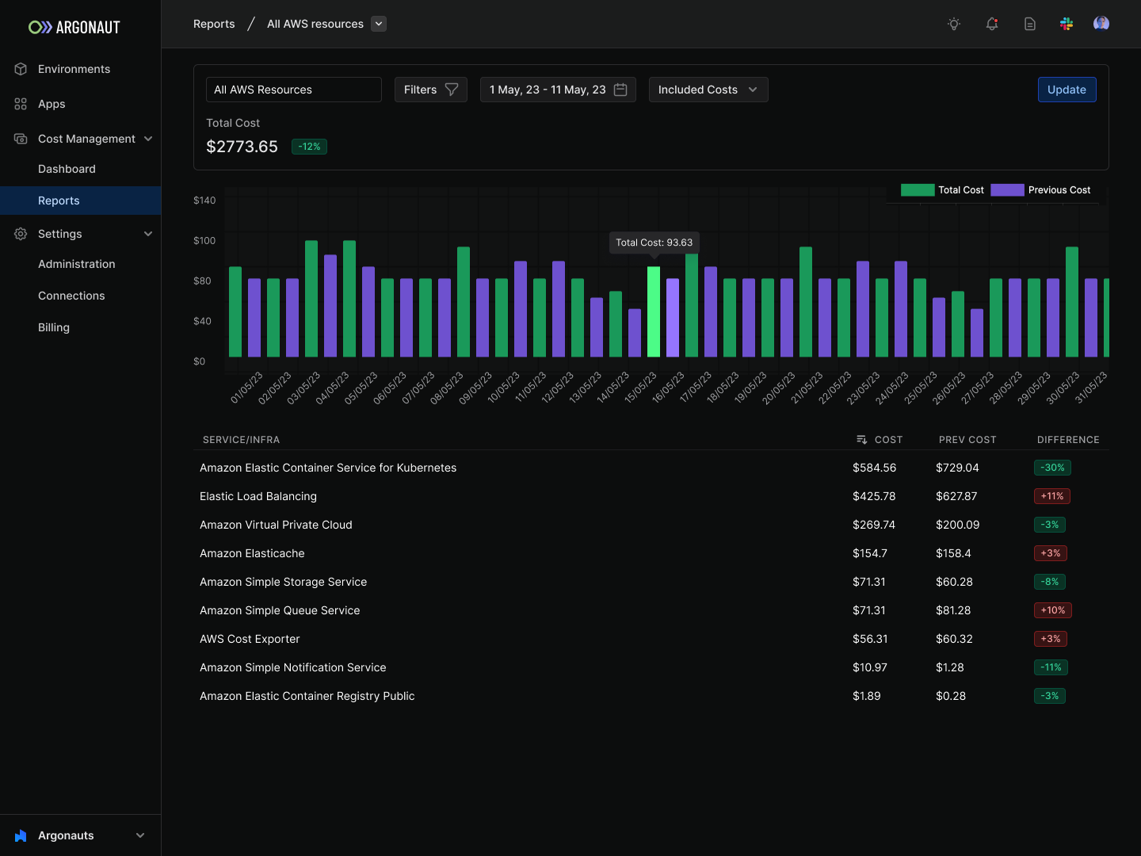The width and height of the screenshot is (1141, 856).
Task: Open the documentation page icon
Action: coord(1029,24)
